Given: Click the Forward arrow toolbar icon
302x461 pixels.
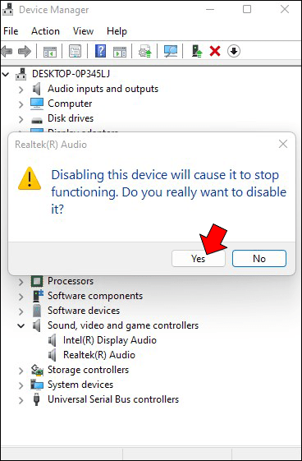Looking at the screenshot, I should point(25,52).
